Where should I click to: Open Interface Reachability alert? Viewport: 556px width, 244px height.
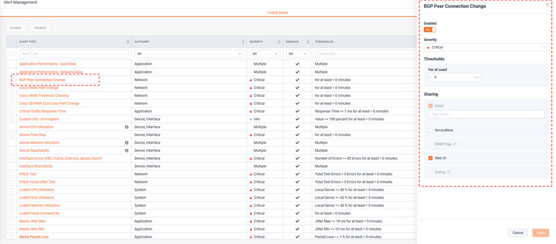(36, 166)
